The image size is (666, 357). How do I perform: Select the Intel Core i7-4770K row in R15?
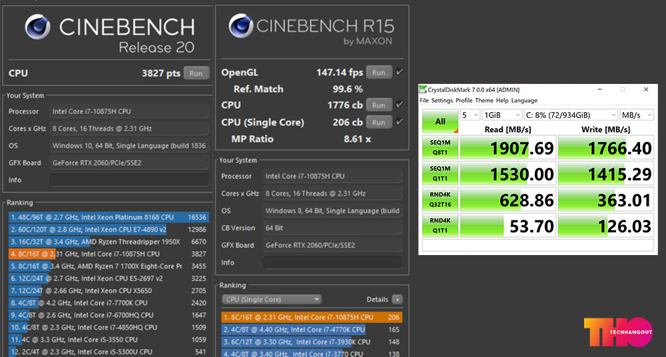coord(312,330)
